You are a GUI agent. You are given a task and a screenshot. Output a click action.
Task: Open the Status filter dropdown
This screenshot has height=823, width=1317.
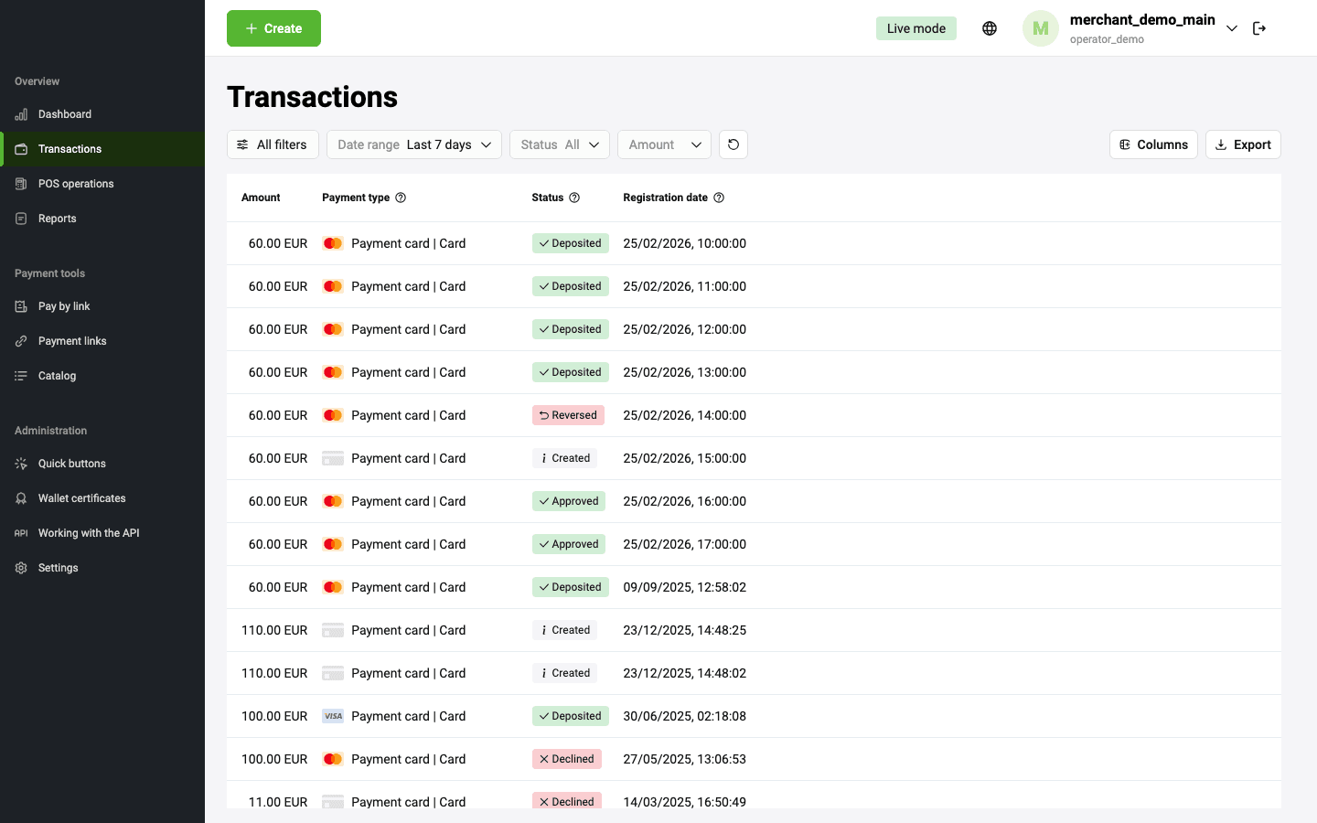pyautogui.click(x=559, y=144)
